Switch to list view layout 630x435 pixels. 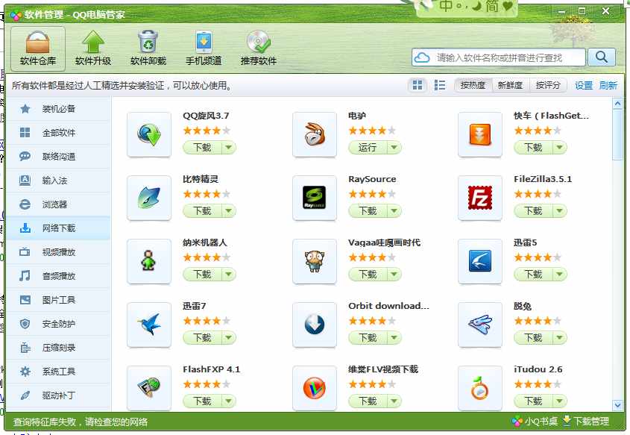coord(440,85)
